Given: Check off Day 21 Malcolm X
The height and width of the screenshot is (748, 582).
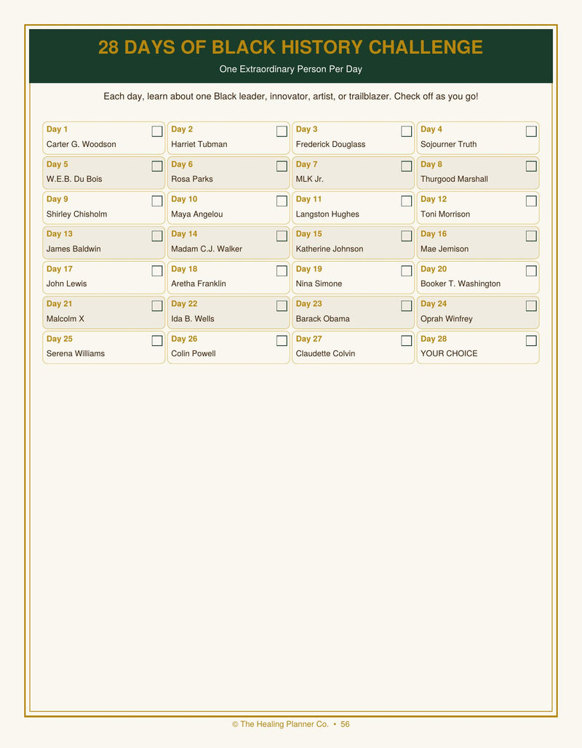Looking at the screenshot, I should (x=157, y=306).
